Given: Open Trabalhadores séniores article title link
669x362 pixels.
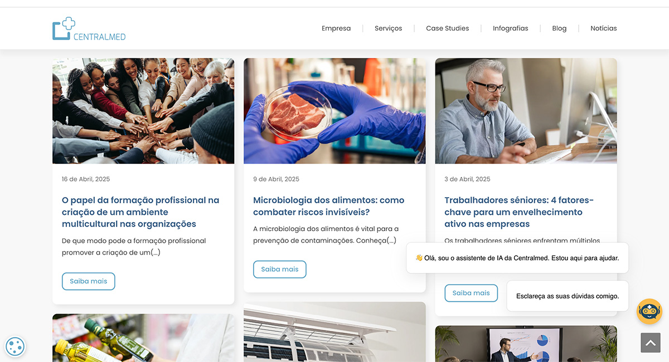Looking at the screenshot, I should (x=519, y=212).
